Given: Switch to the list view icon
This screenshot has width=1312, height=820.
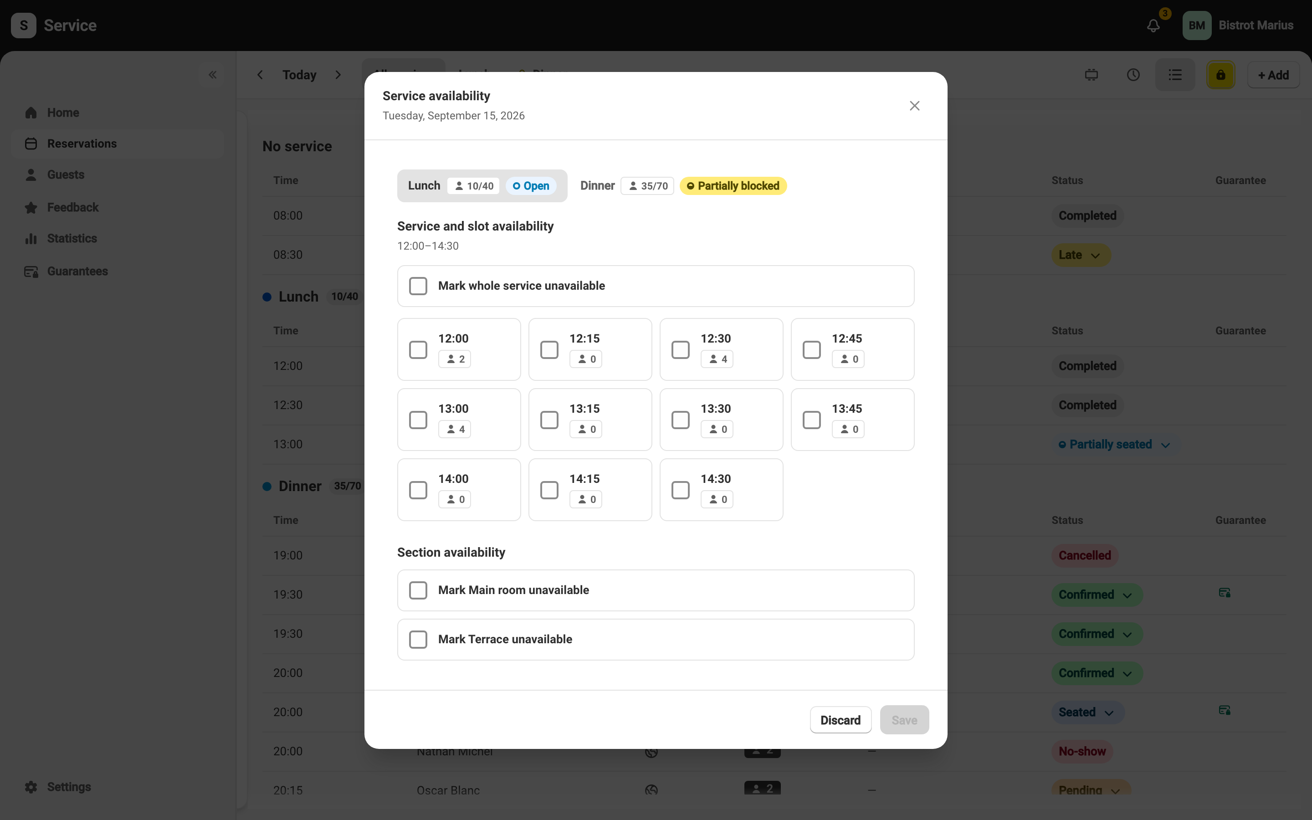Looking at the screenshot, I should point(1175,75).
